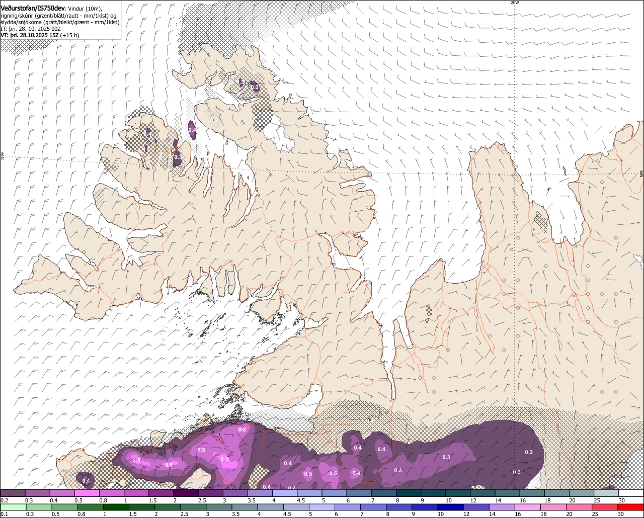Click the 'N99' label on the left edge
The height and width of the screenshot is (518, 644).
[x=2, y=156]
